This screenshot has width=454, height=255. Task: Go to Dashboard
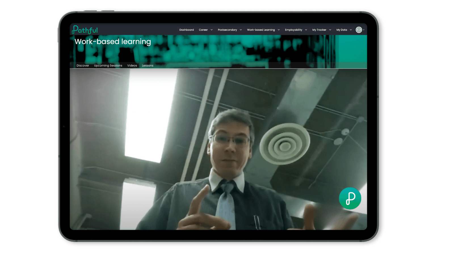click(x=186, y=30)
